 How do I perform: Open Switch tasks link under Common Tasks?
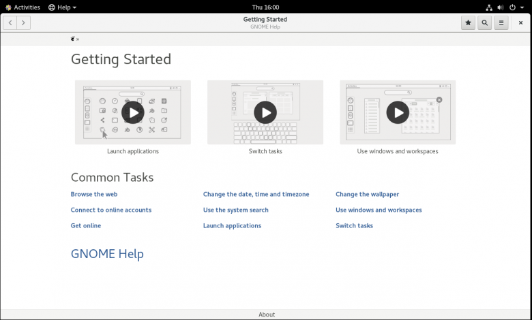(354, 225)
